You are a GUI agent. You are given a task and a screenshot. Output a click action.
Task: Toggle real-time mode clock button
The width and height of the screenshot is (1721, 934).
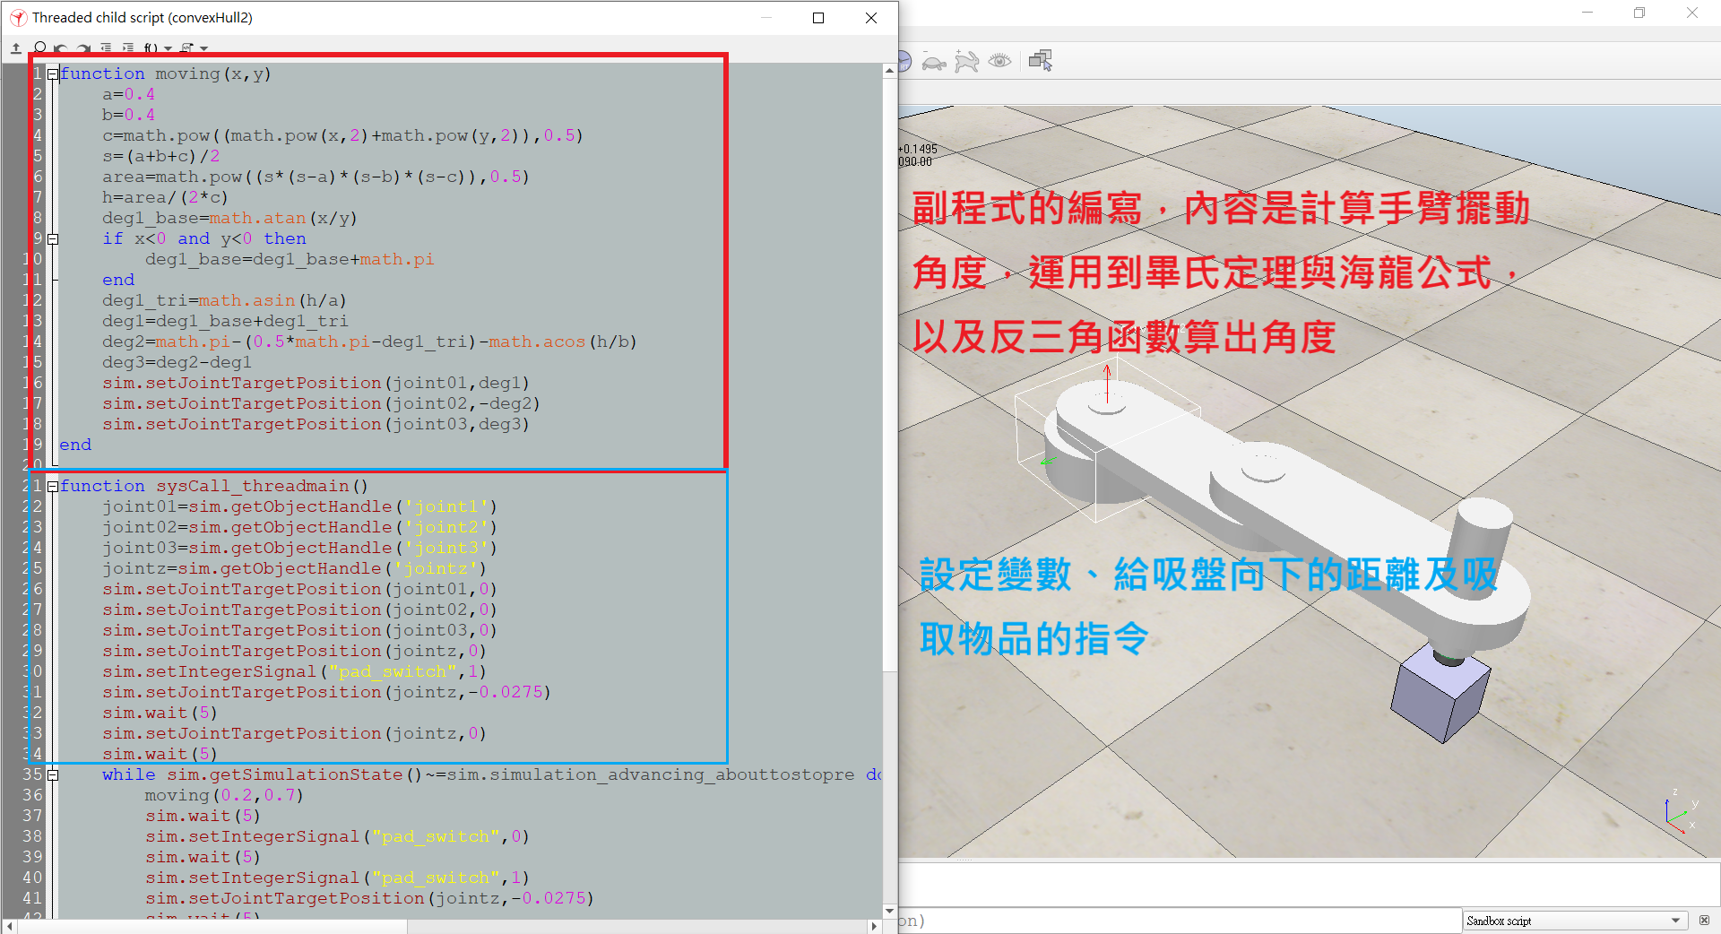(x=904, y=61)
